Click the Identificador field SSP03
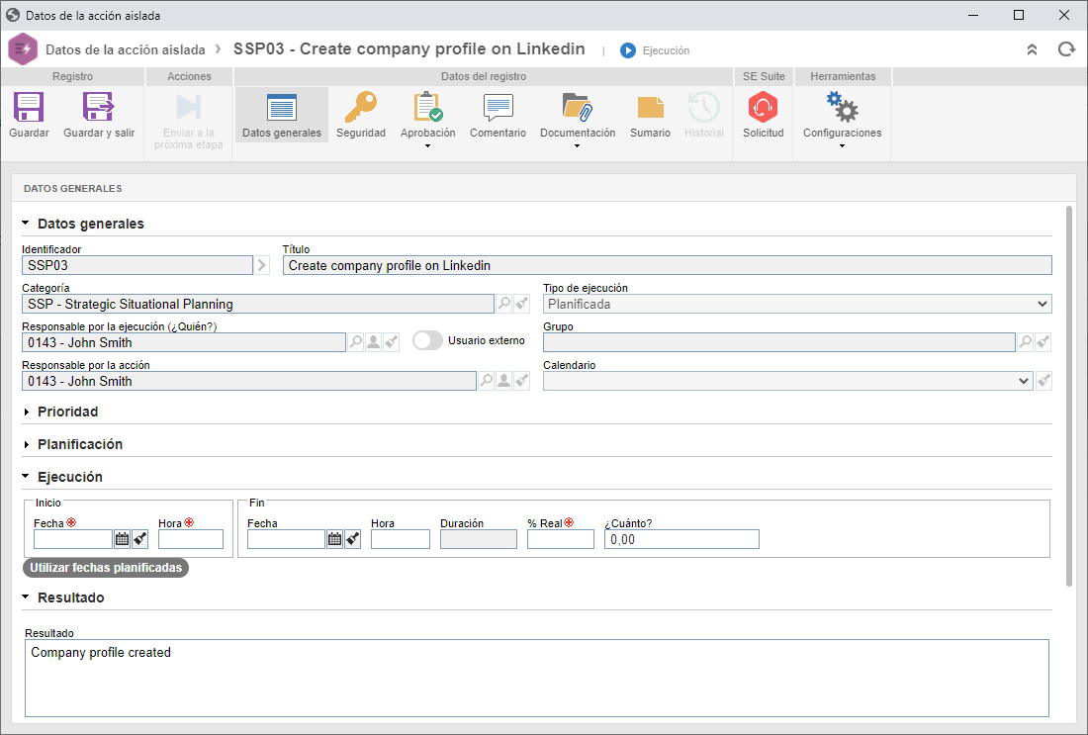This screenshot has width=1088, height=735. point(137,265)
